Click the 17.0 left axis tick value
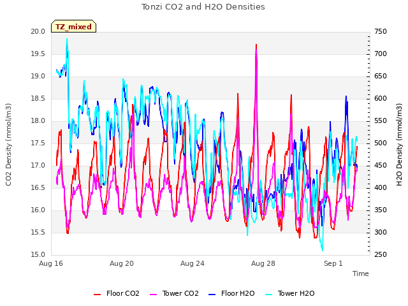The height and width of the screenshot is (306, 408). coord(38,166)
